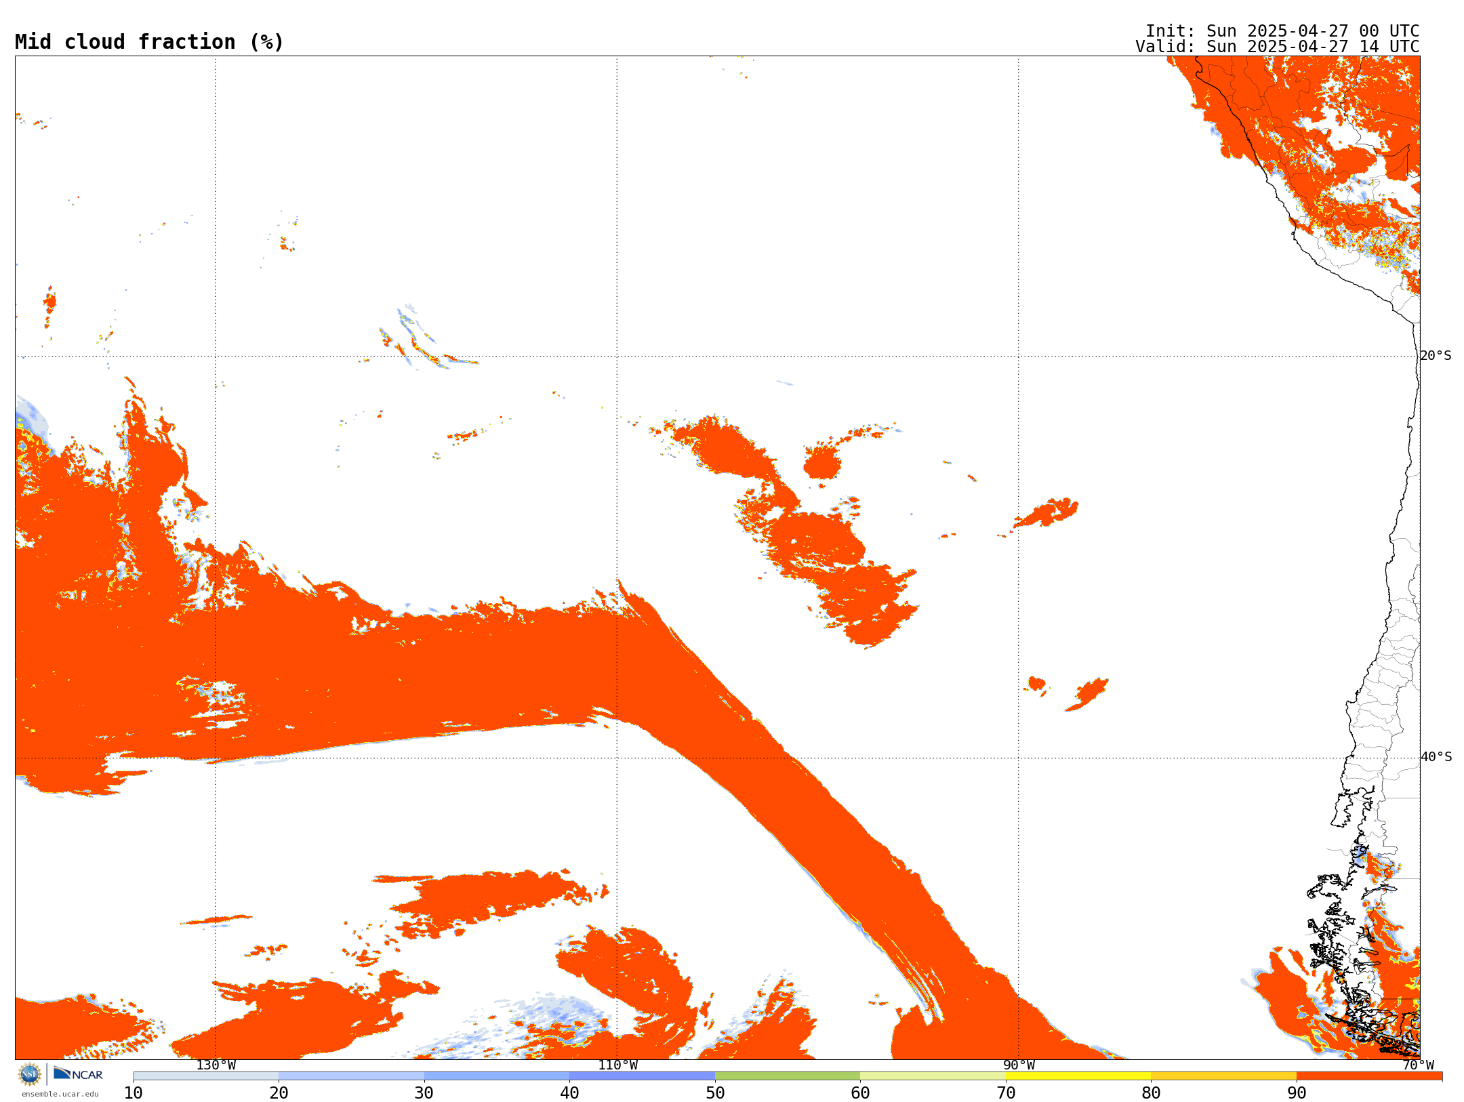
Task: Click the '40' colorbar tick label
Action: (569, 1093)
